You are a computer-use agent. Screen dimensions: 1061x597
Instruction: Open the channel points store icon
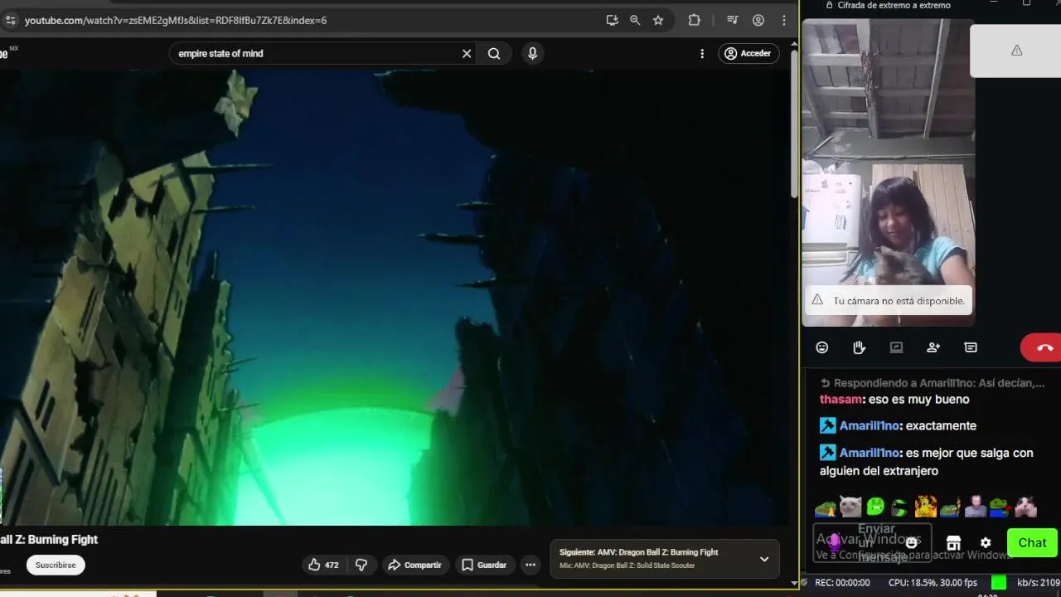tap(953, 543)
